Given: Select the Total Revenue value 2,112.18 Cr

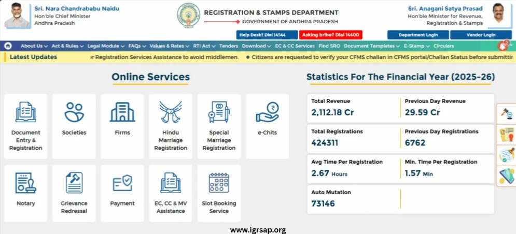Looking at the screenshot, I should (333, 112).
